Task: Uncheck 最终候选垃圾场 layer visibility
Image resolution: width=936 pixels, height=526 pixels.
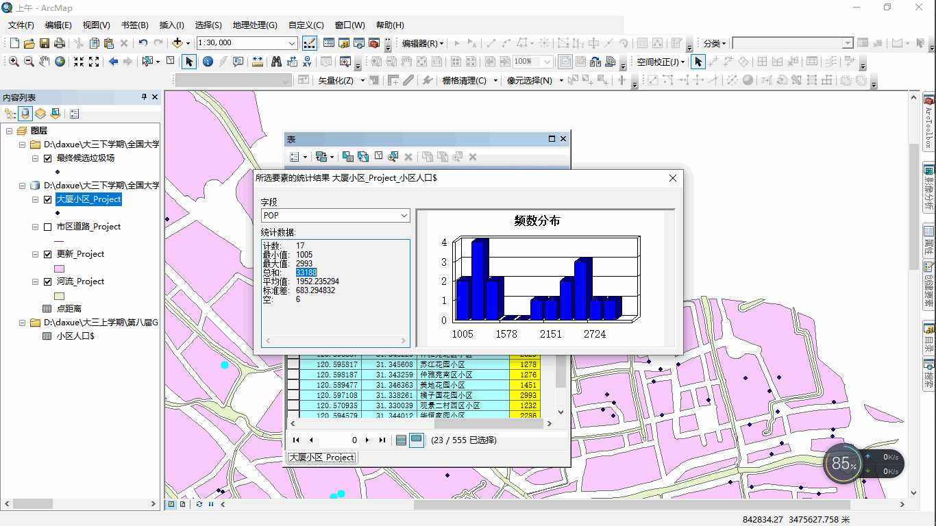Action: [x=47, y=158]
